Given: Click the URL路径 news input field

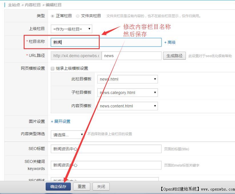Looking at the screenshot, I should point(131,56).
